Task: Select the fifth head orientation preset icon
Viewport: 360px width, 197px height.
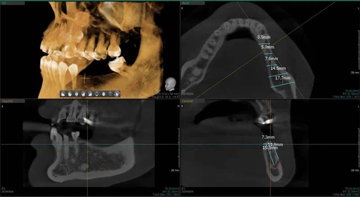Action: (90, 94)
